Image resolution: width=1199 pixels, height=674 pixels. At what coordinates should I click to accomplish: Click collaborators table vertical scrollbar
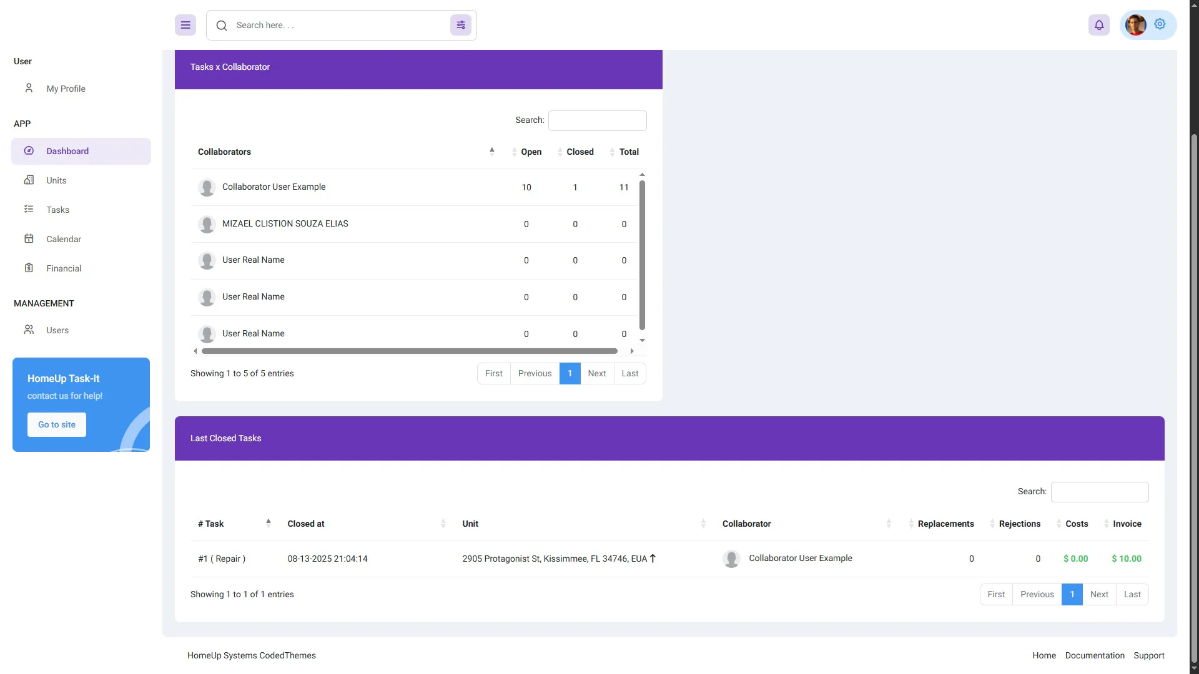pyautogui.click(x=642, y=255)
